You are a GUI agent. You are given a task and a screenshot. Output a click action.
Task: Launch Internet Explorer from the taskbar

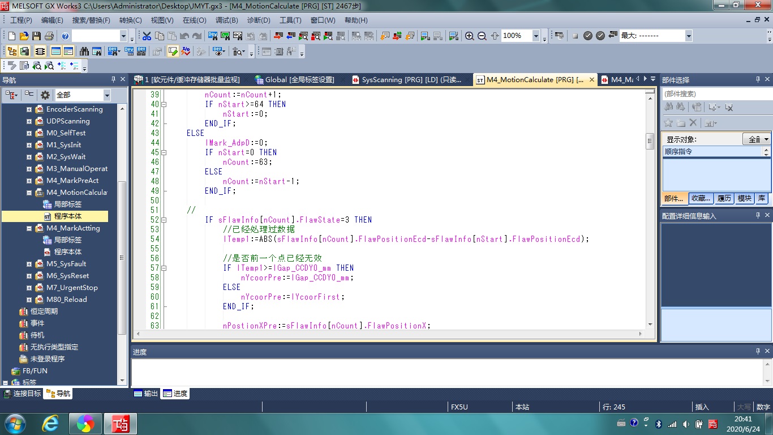click(50, 423)
